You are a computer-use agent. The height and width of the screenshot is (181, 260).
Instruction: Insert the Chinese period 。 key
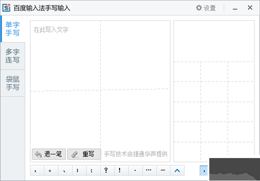[x=51, y=171]
